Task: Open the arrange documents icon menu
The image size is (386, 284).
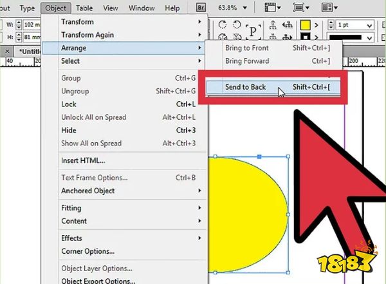Action: [329, 8]
